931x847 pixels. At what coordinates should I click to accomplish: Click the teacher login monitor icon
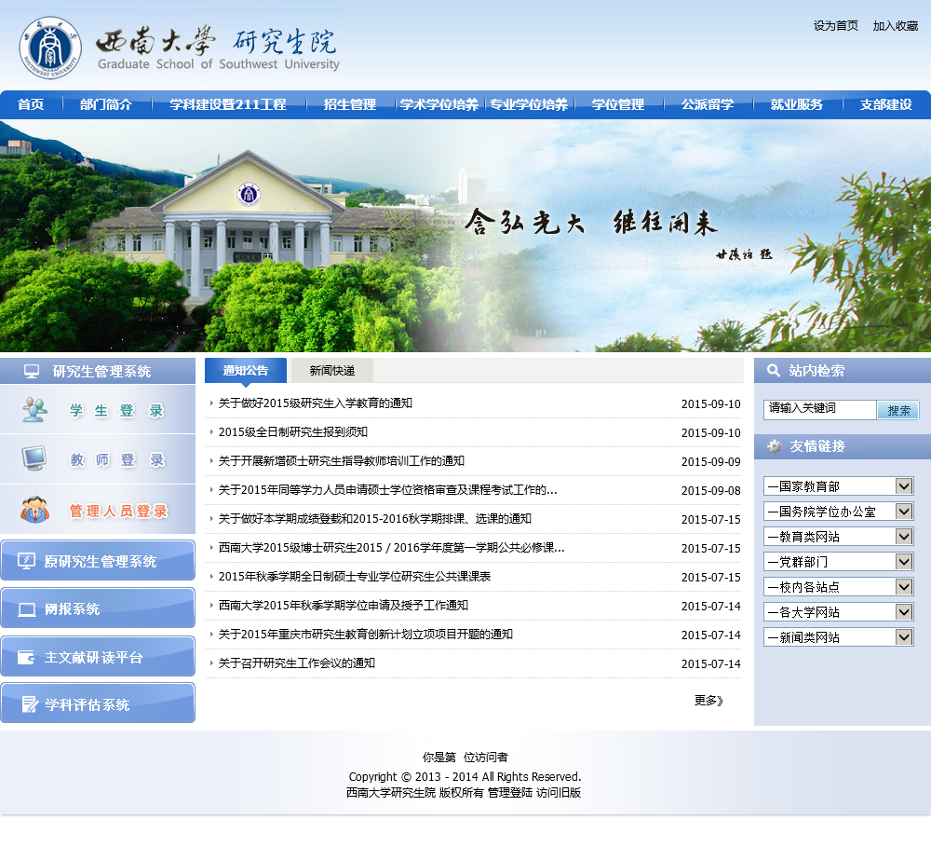click(34, 458)
